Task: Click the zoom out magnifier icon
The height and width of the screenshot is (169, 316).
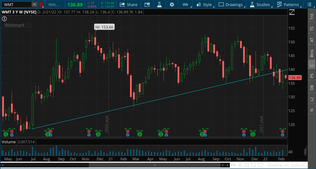Action: click(254, 165)
